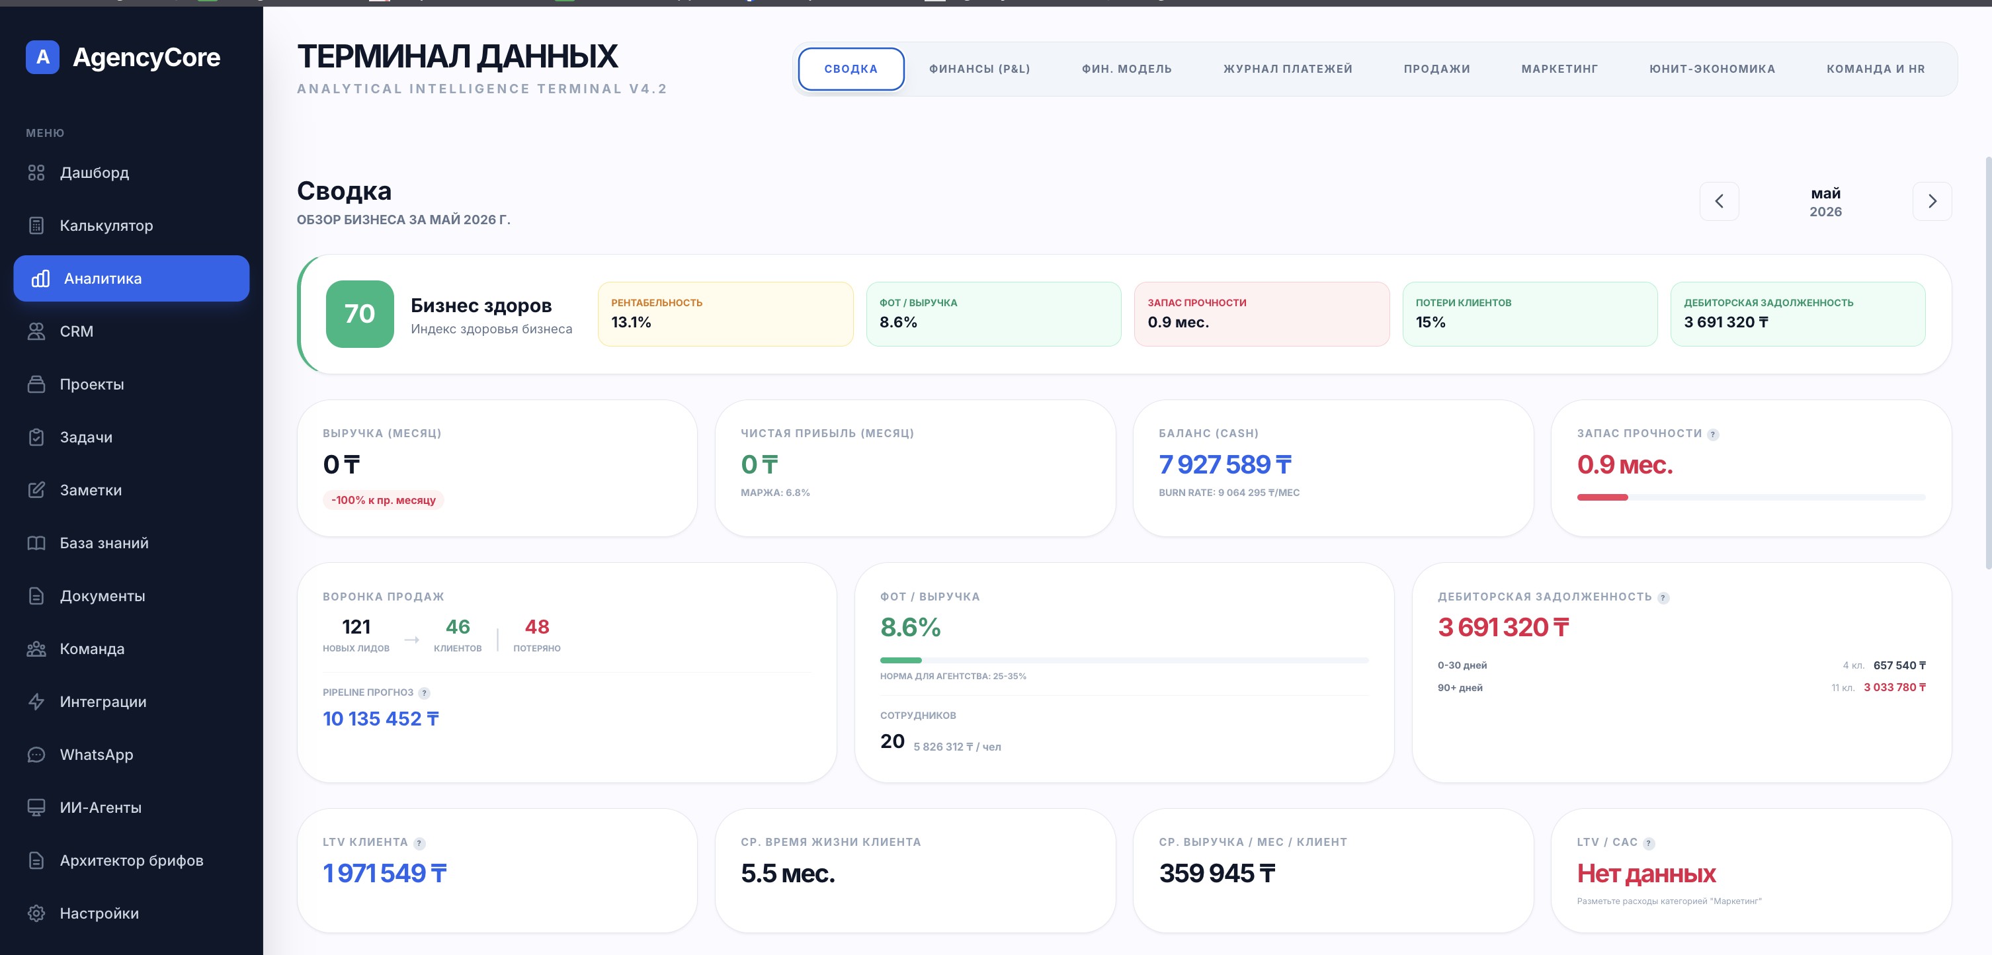This screenshot has height=955, width=1992.
Task: Open the Продажи tab
Action: tap(1436, 69)
